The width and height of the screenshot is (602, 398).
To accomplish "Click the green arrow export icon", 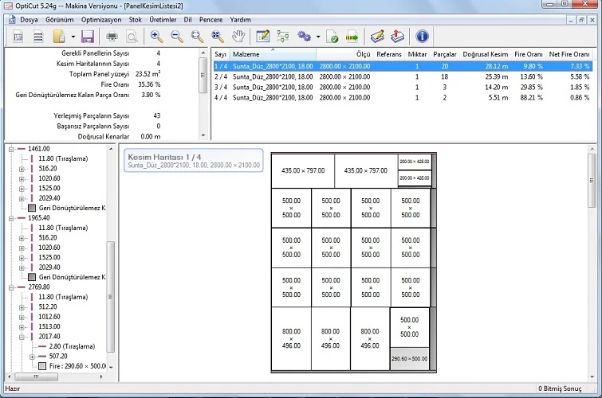I will pyautogui.click(x=352, y=37).
